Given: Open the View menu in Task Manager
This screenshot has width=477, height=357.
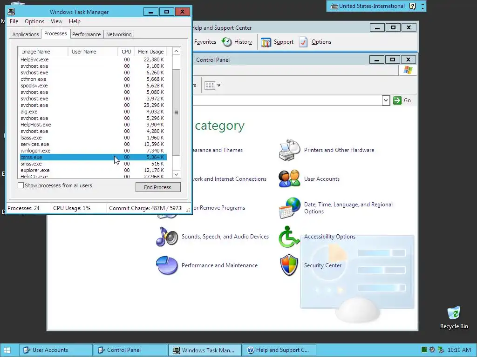Looking at the screenshot, I should tap(56, 21).
